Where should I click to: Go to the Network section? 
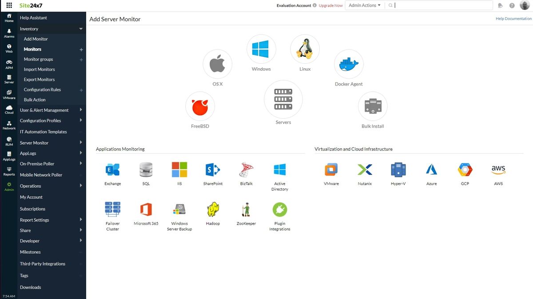[8, 125]
